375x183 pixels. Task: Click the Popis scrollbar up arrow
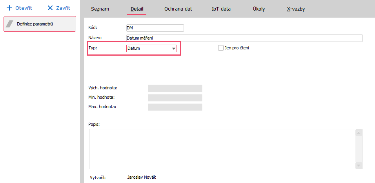click(358, 133)
